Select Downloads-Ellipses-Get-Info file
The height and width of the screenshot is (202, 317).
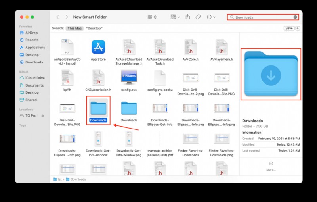click(160, 115)
